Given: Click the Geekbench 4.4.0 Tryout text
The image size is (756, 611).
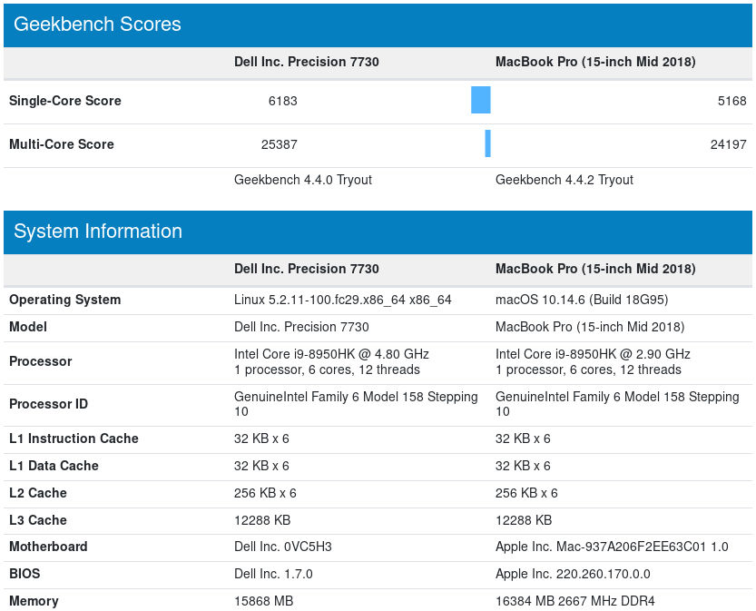Looking at the screenshot, I should pyautogui.click(x=303, y=180).
